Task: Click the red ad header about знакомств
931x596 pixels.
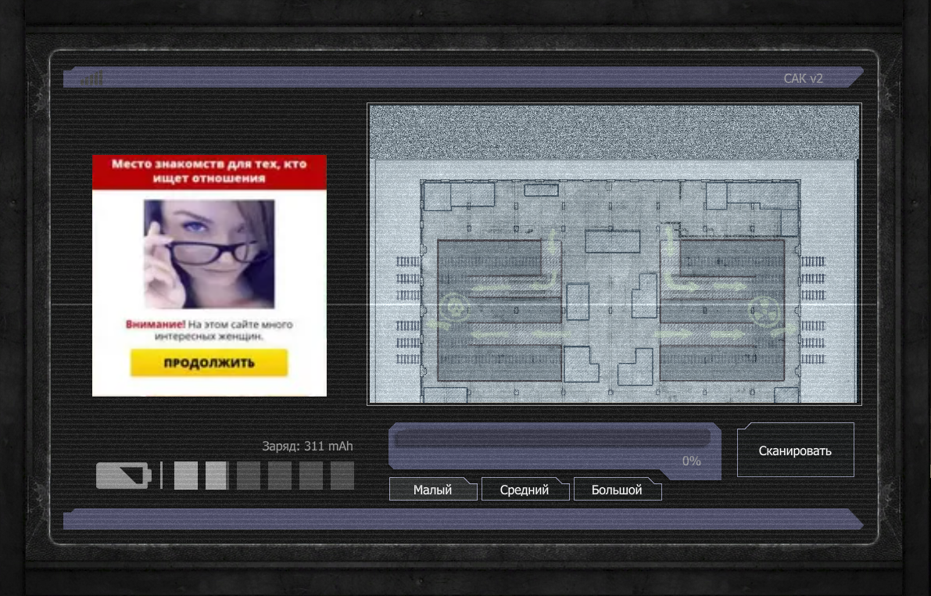Action: click(x=209, y=172)
